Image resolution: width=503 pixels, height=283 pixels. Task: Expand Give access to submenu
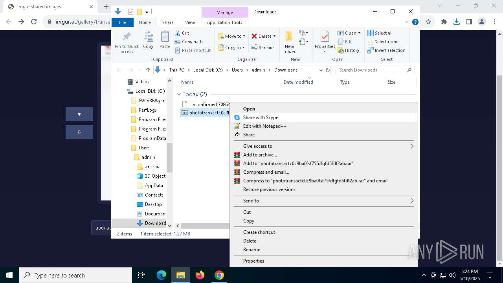(323, 146)
